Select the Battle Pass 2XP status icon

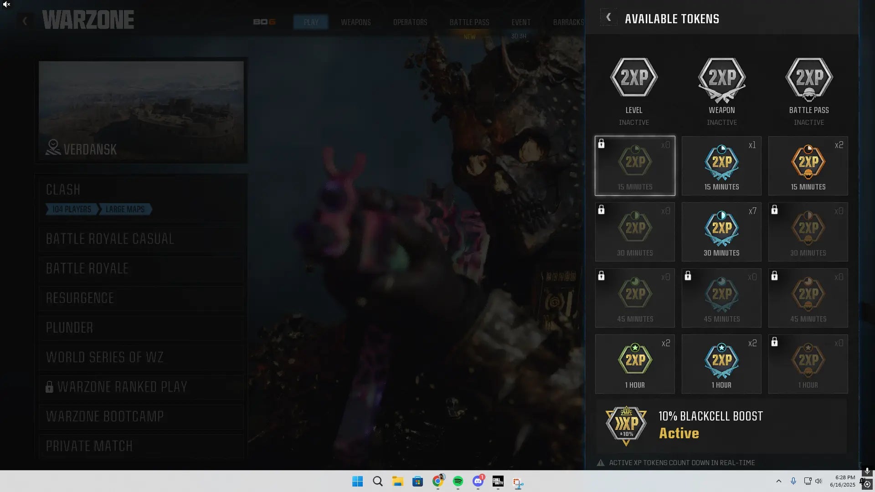[809, 79]
